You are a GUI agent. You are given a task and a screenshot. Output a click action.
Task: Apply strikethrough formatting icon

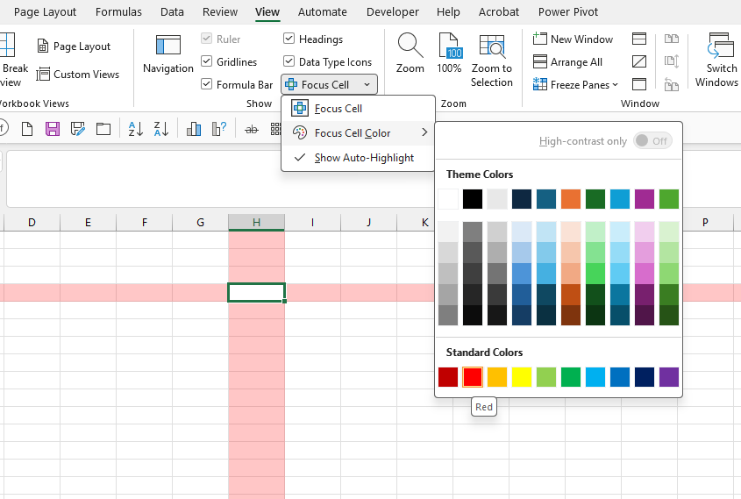(x=252, y=129)
